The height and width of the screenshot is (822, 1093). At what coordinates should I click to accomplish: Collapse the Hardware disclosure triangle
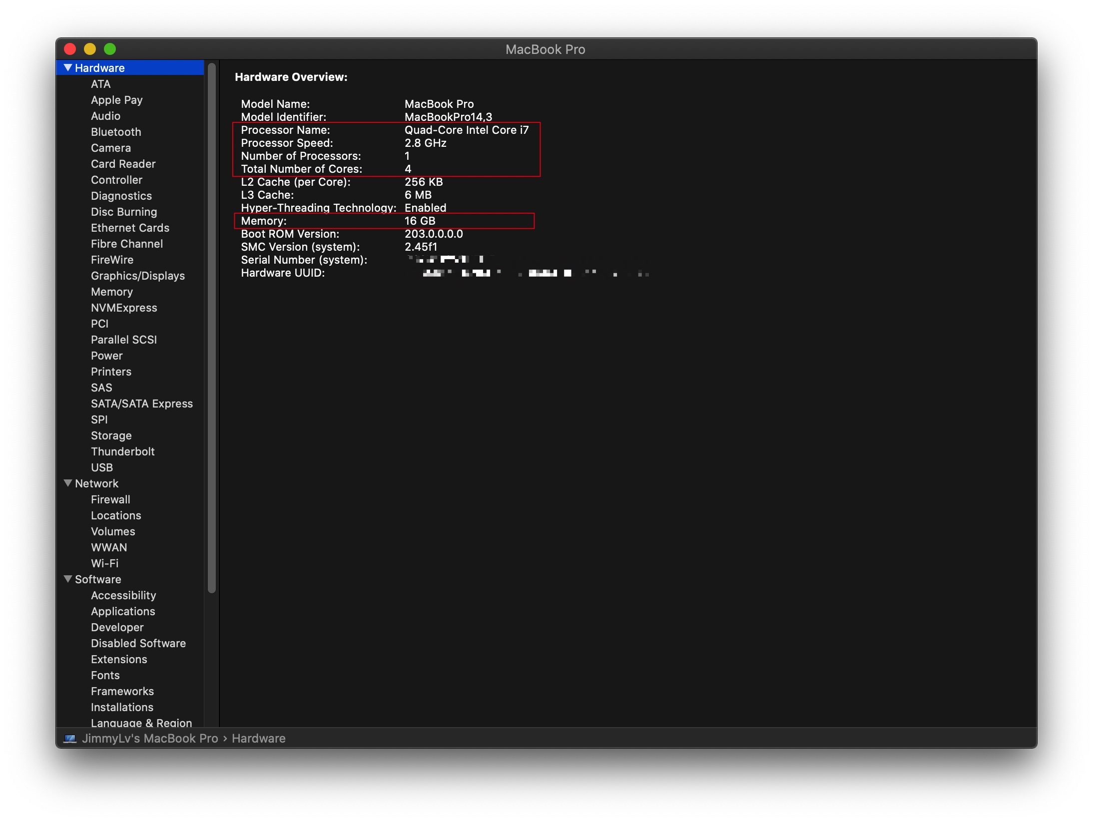[x=68, y=68]
